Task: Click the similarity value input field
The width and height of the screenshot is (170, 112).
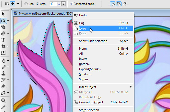Action: click(x=53, y=4)
